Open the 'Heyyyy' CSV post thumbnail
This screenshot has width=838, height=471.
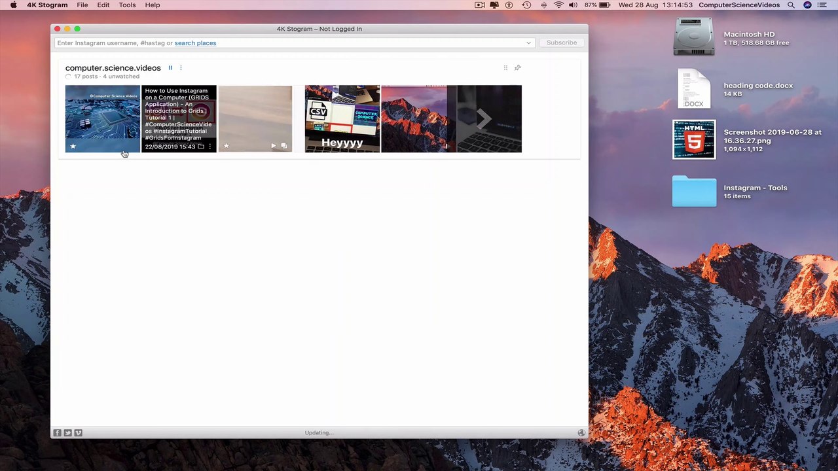coord(342,118)
